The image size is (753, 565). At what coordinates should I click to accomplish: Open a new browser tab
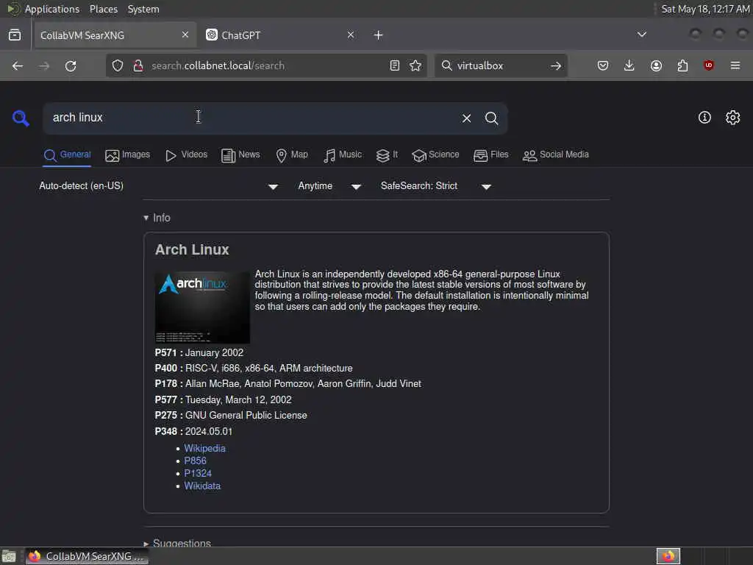click(379, 35)
